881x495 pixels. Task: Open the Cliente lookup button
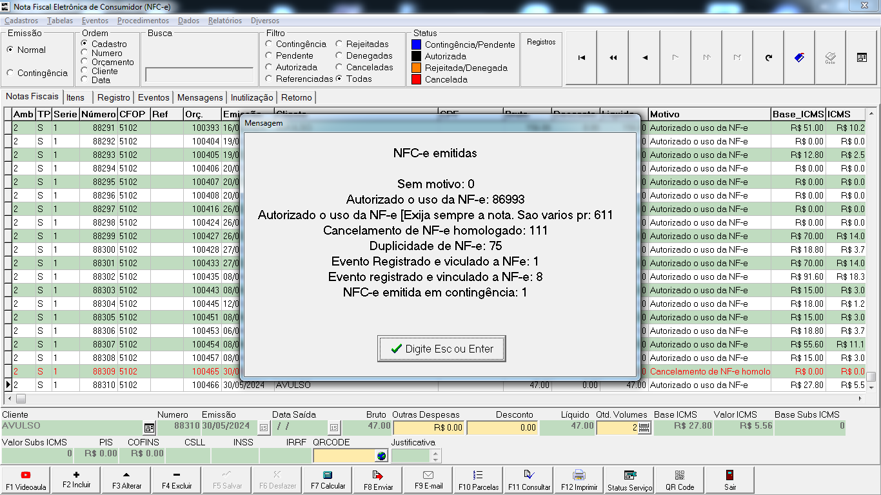point(149,427)
